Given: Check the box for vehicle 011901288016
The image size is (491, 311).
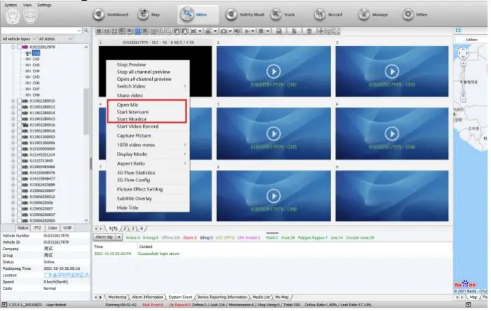Looking at the screenshot, I should (x=19, y=125).
